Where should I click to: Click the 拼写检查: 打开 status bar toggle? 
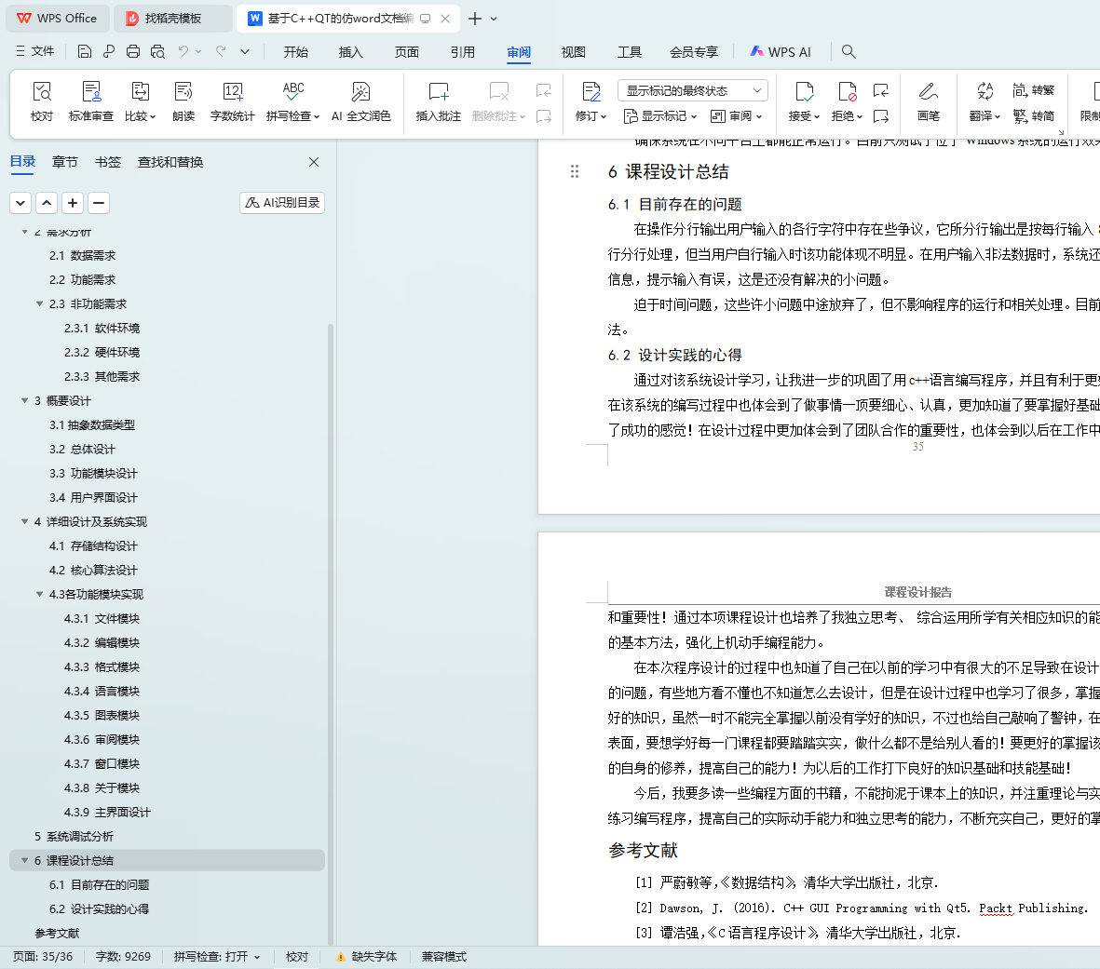coord(217,956)
